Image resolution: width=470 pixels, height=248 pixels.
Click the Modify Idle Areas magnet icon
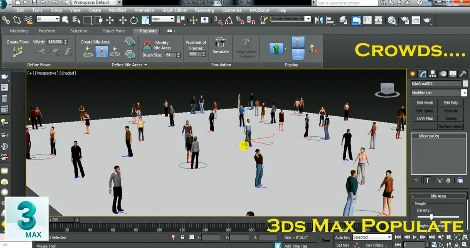click(x=147, y=45)
